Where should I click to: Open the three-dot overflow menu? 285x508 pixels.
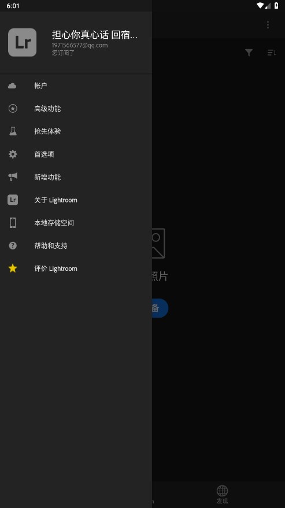(x=268, y=25)
